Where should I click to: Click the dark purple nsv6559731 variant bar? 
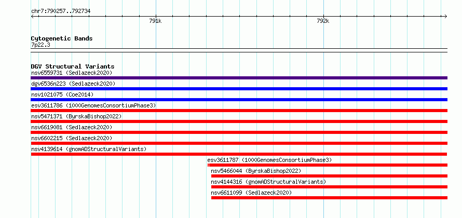pos(239,78)
